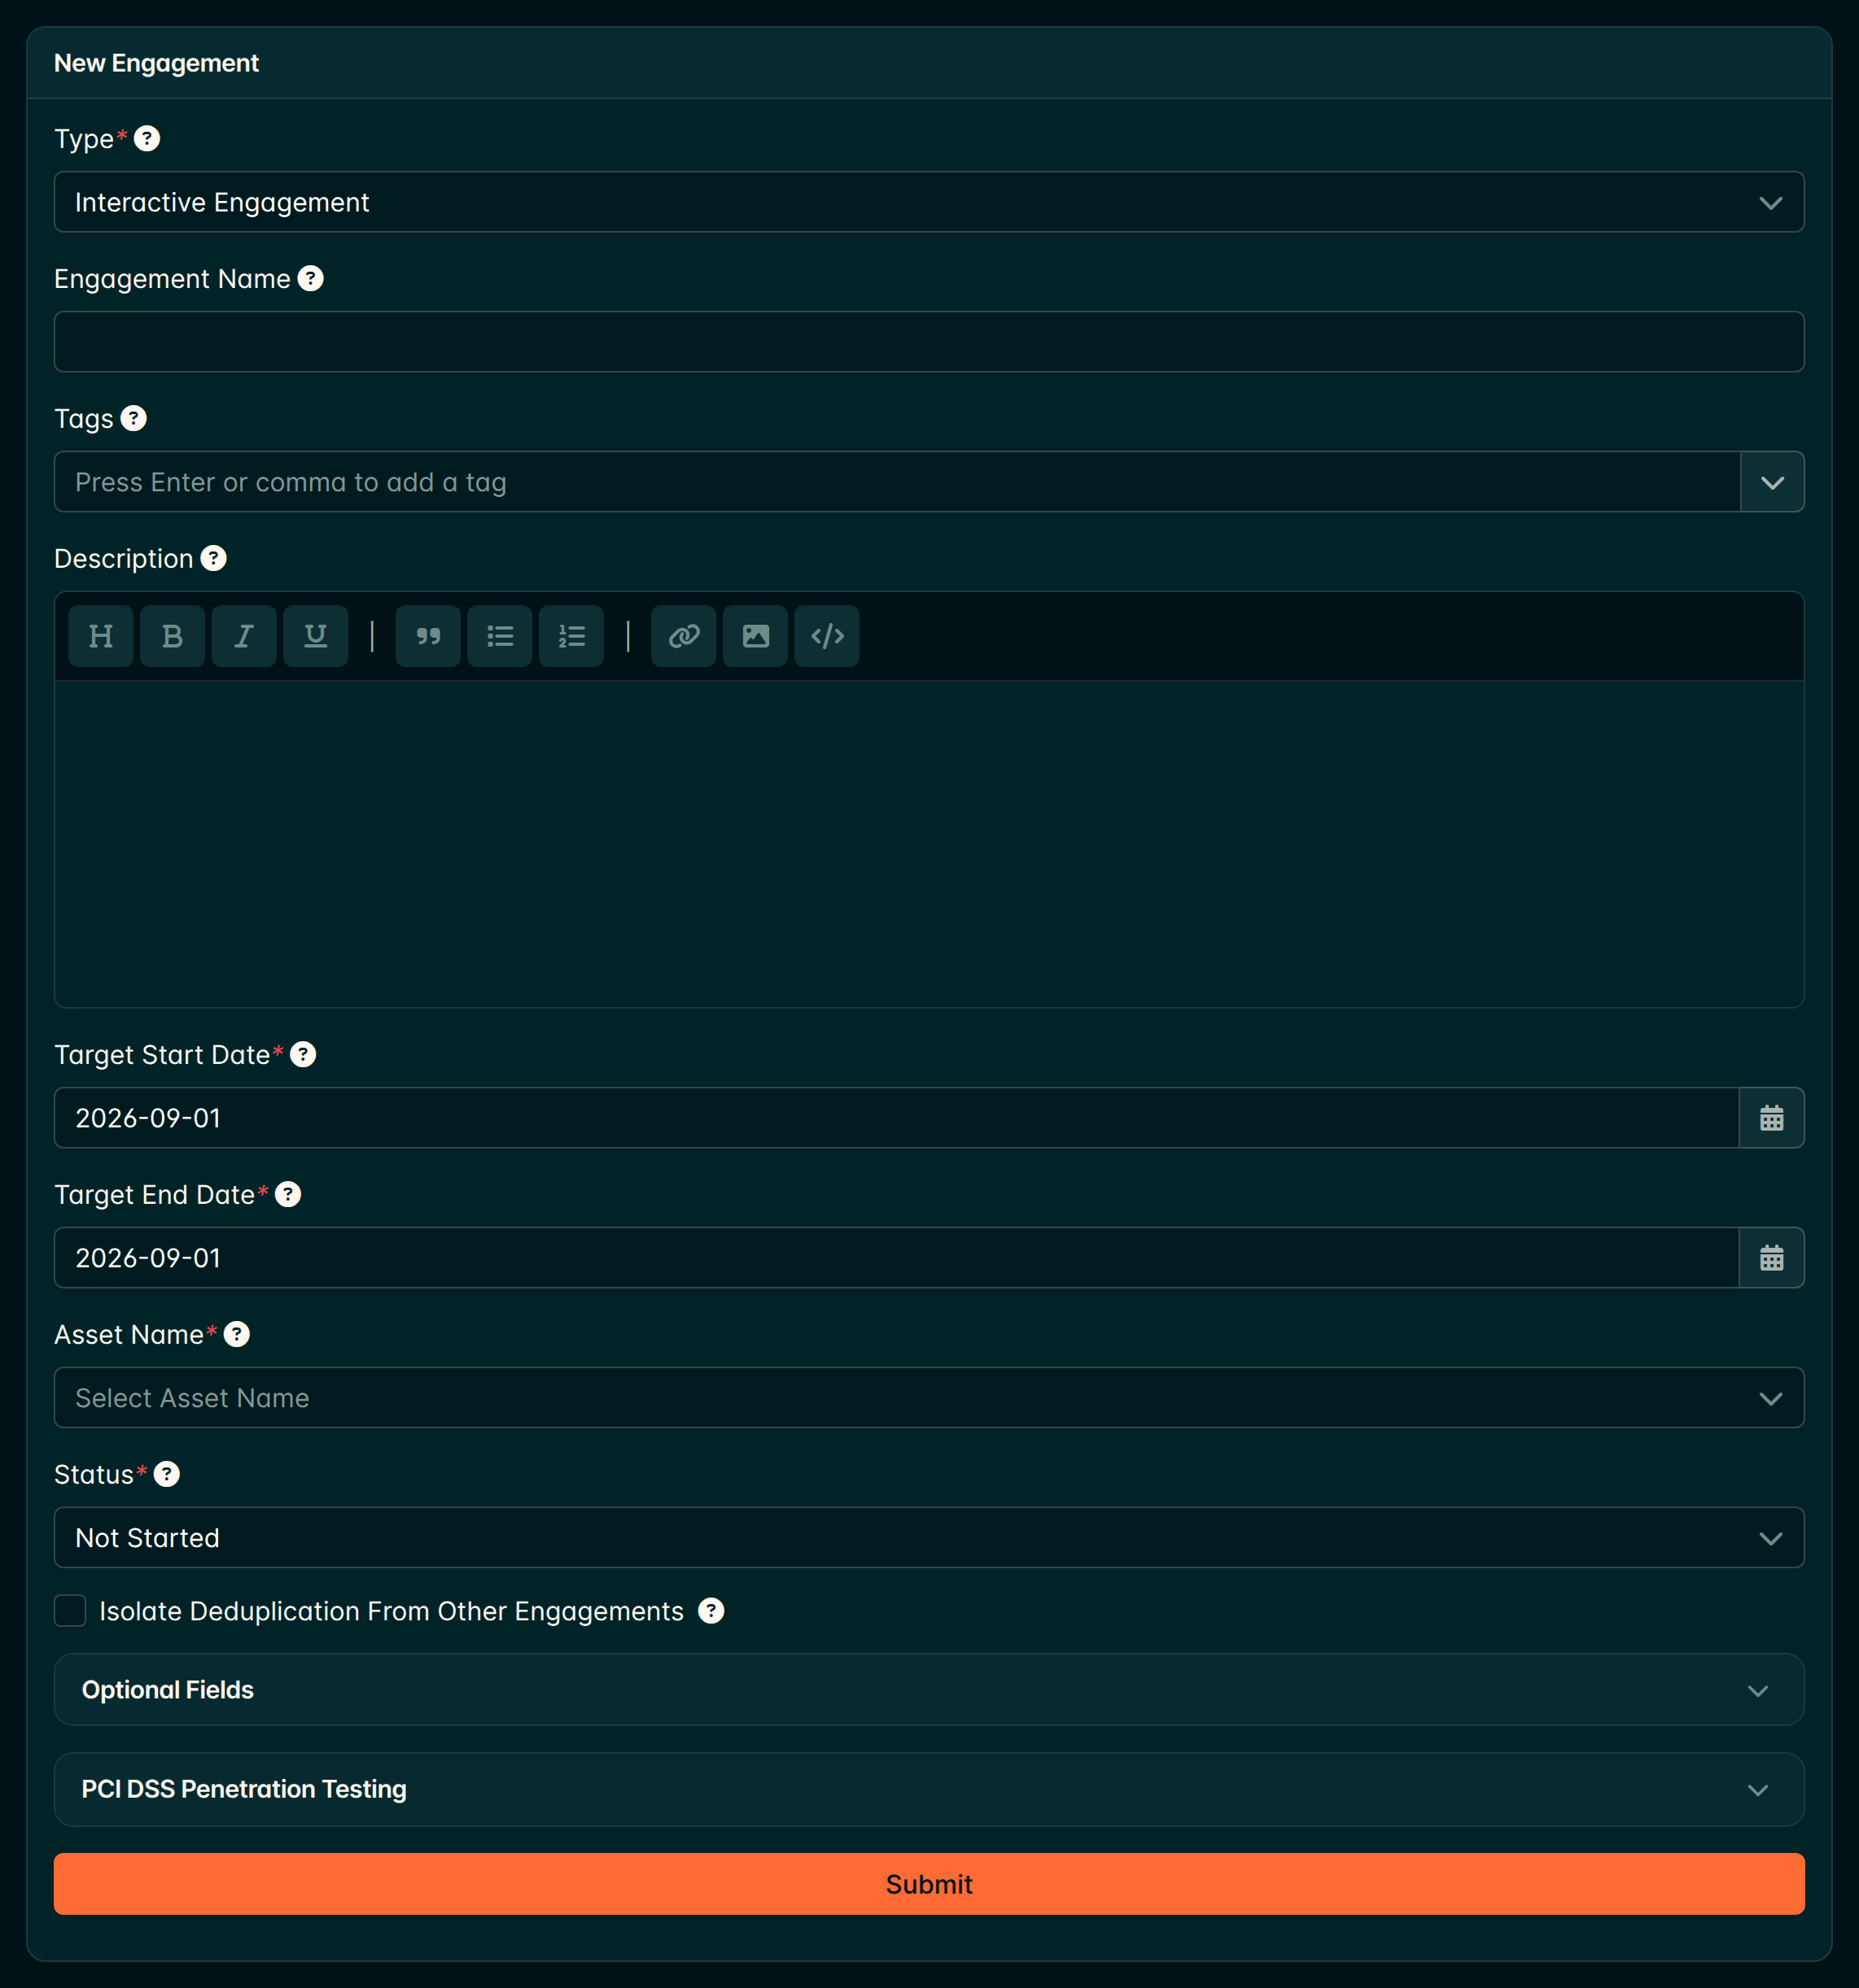
Task: Open the Select Asset Name dropdown
Action: tap(929, 1398)
